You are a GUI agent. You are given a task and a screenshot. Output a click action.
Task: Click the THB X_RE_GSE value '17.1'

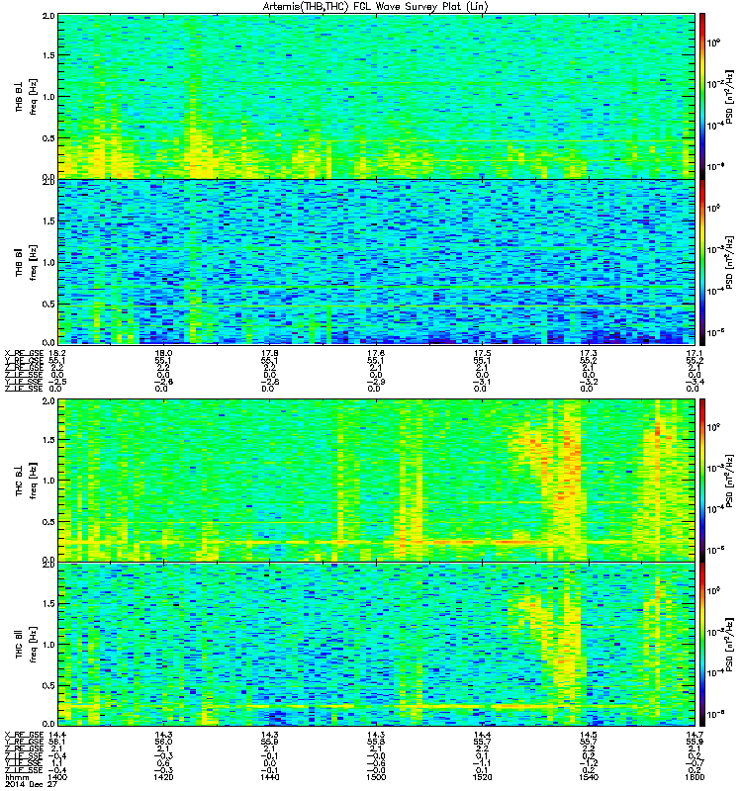695,353
